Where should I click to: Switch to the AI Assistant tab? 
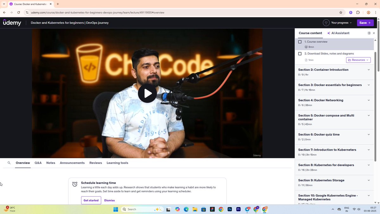click(x=339, y=33)
